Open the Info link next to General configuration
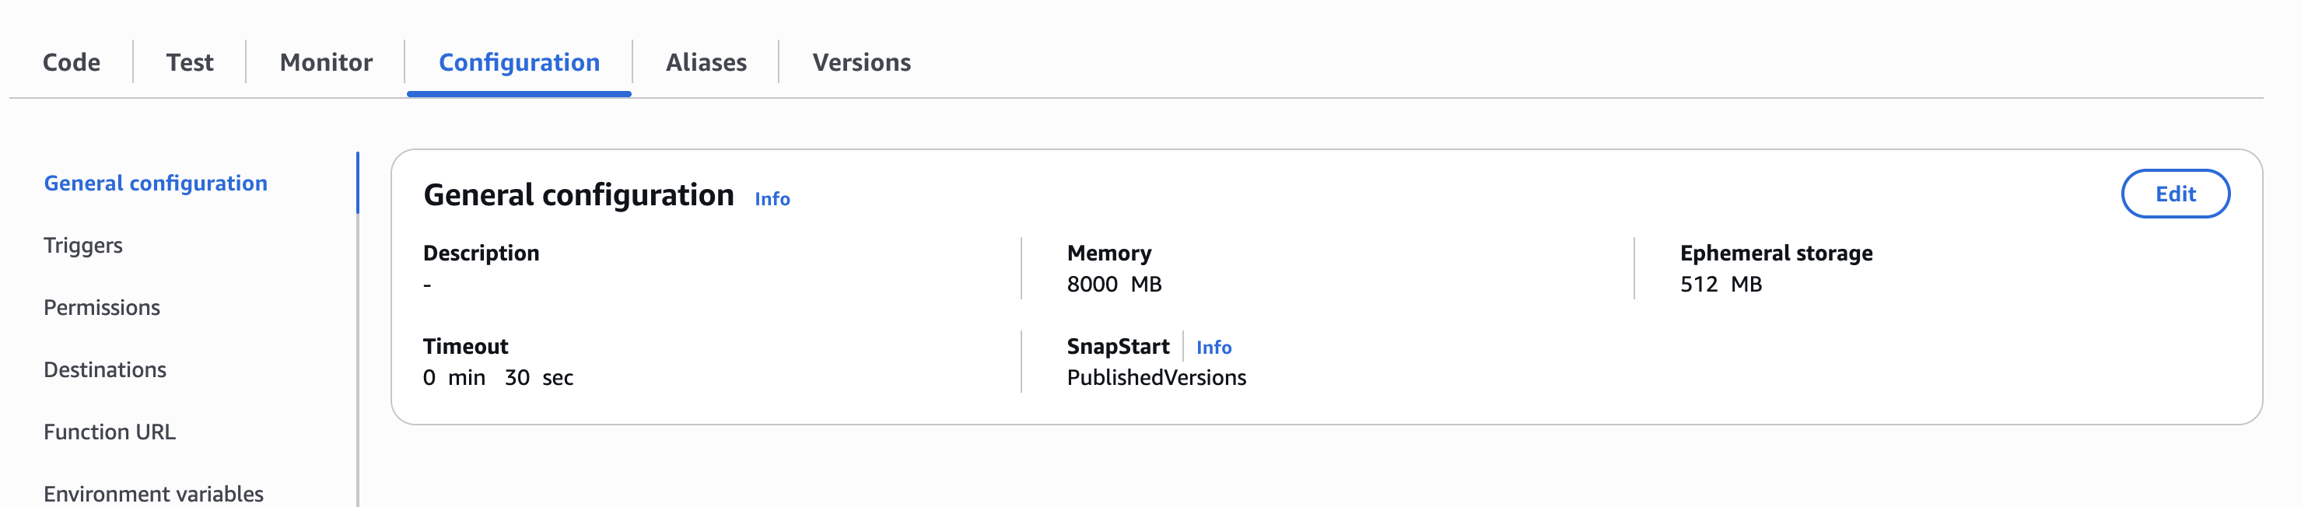2301x507 pixels. click(x=771, y=198)
